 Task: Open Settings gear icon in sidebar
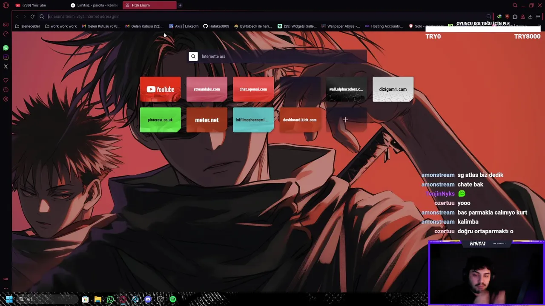tap(6, 99)
